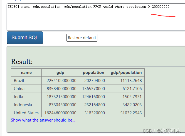Select the 'gdp/population' column header
The height and width of the screenshot is (136, 185).
126,73
